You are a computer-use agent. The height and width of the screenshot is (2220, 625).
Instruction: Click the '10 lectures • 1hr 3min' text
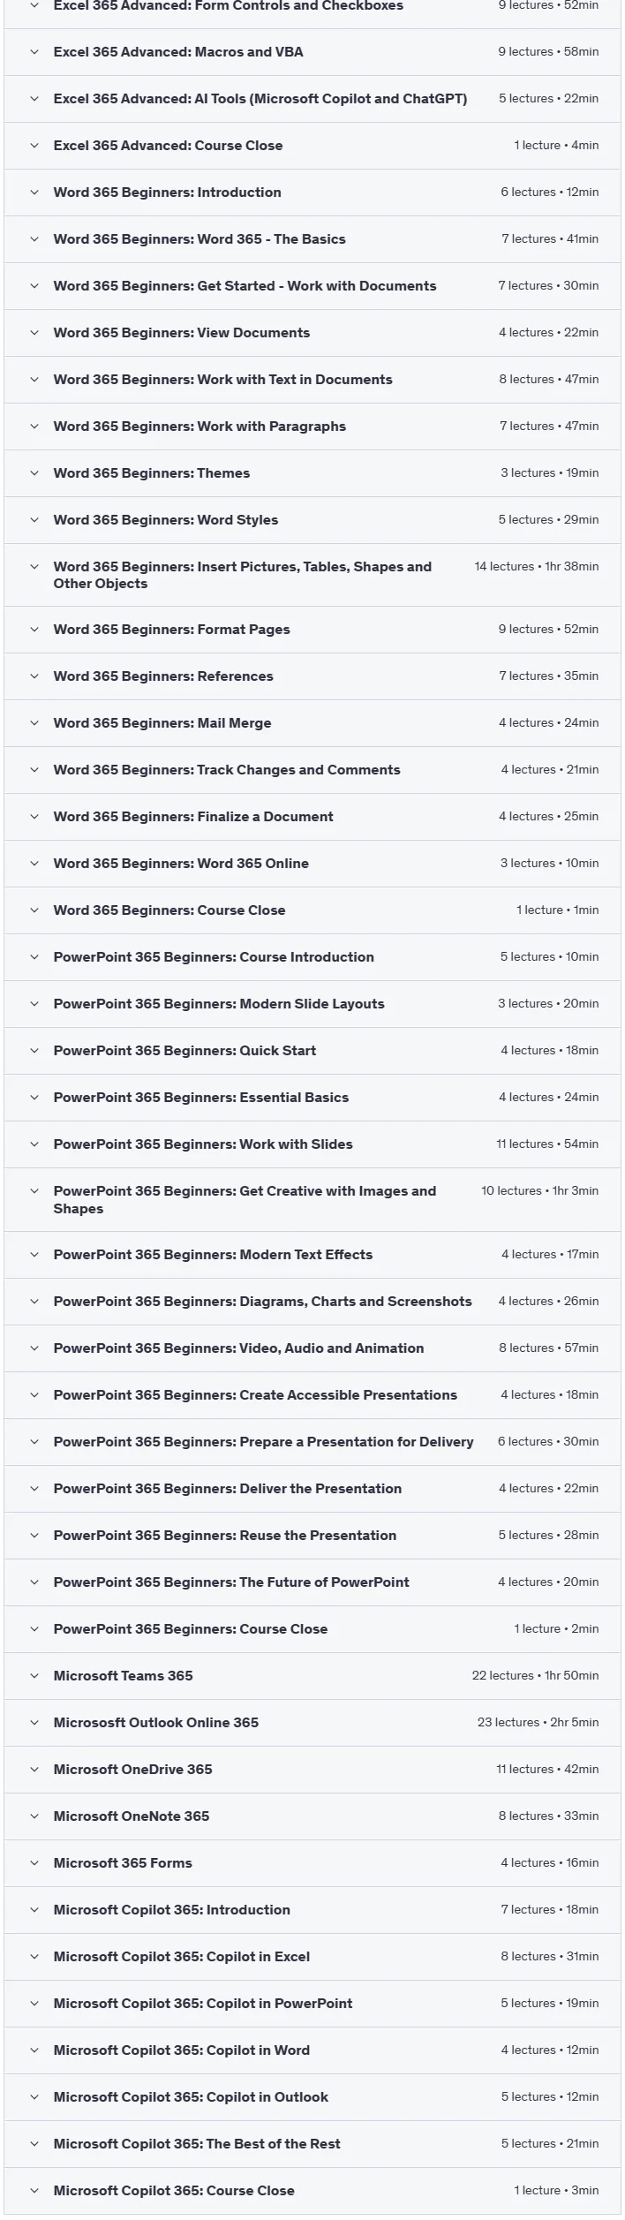(540, 1191)
